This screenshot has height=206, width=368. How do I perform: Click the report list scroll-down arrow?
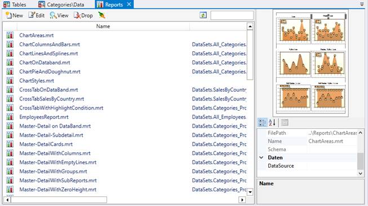[250, 192]
